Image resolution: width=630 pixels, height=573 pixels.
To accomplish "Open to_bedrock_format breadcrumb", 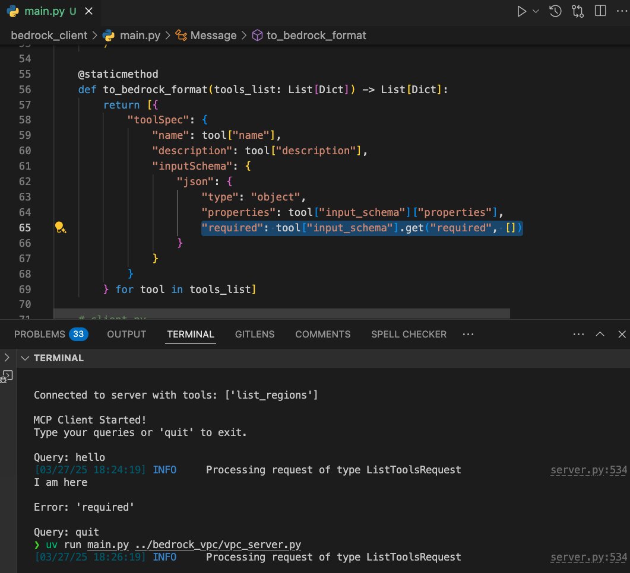I will [316, 36].
